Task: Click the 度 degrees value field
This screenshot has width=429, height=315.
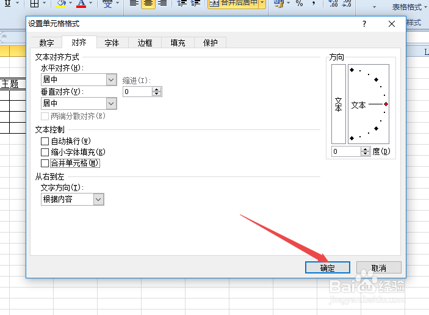Action: (346, 151)
